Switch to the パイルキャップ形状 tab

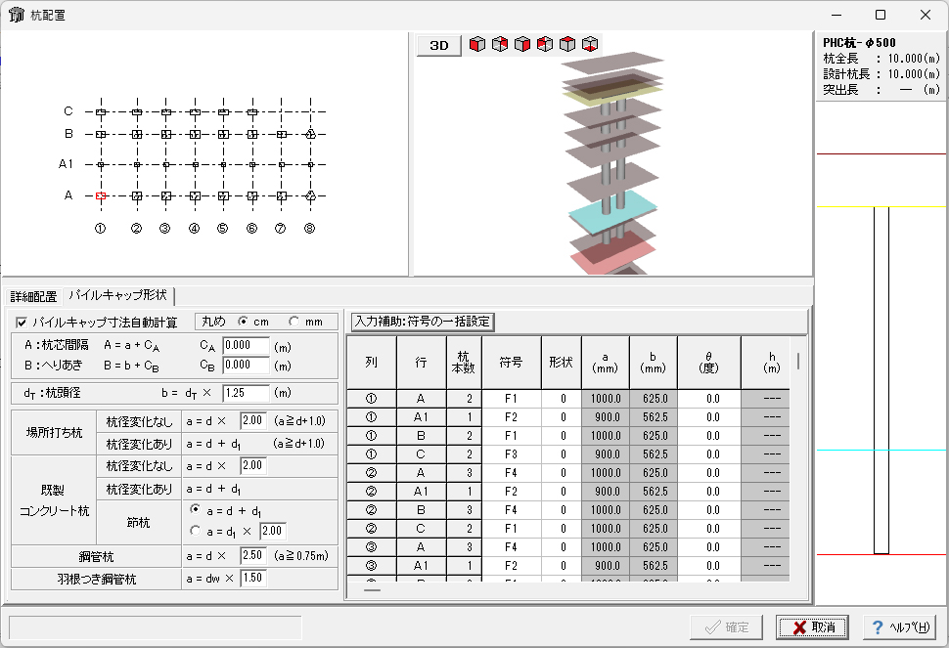[x=118, y=295]
